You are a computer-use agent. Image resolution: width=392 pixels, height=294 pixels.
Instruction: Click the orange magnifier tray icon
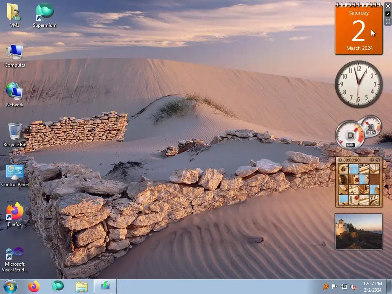(x=325, y=286)
